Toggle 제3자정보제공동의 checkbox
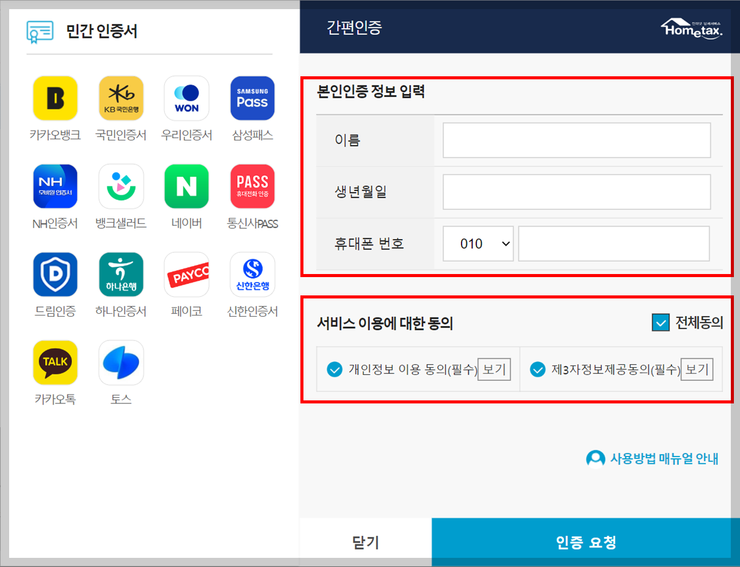Image resolution: width=740 pixels, height=567 pixels. [537, 369]
